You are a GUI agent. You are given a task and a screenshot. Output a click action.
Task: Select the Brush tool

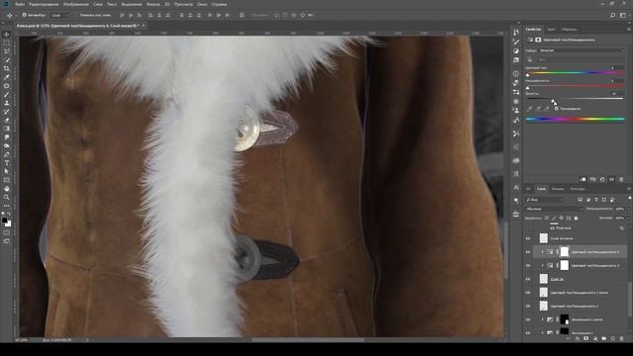tap(7, 95)
